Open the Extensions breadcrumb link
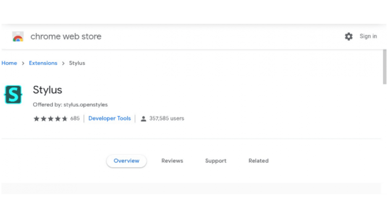Viewport: 388px width, 218px height. (43, 63)
